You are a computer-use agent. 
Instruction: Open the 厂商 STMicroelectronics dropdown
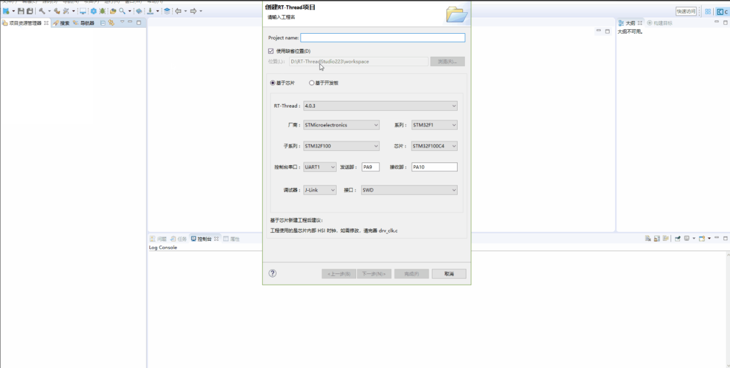click(x=341, y=125)
